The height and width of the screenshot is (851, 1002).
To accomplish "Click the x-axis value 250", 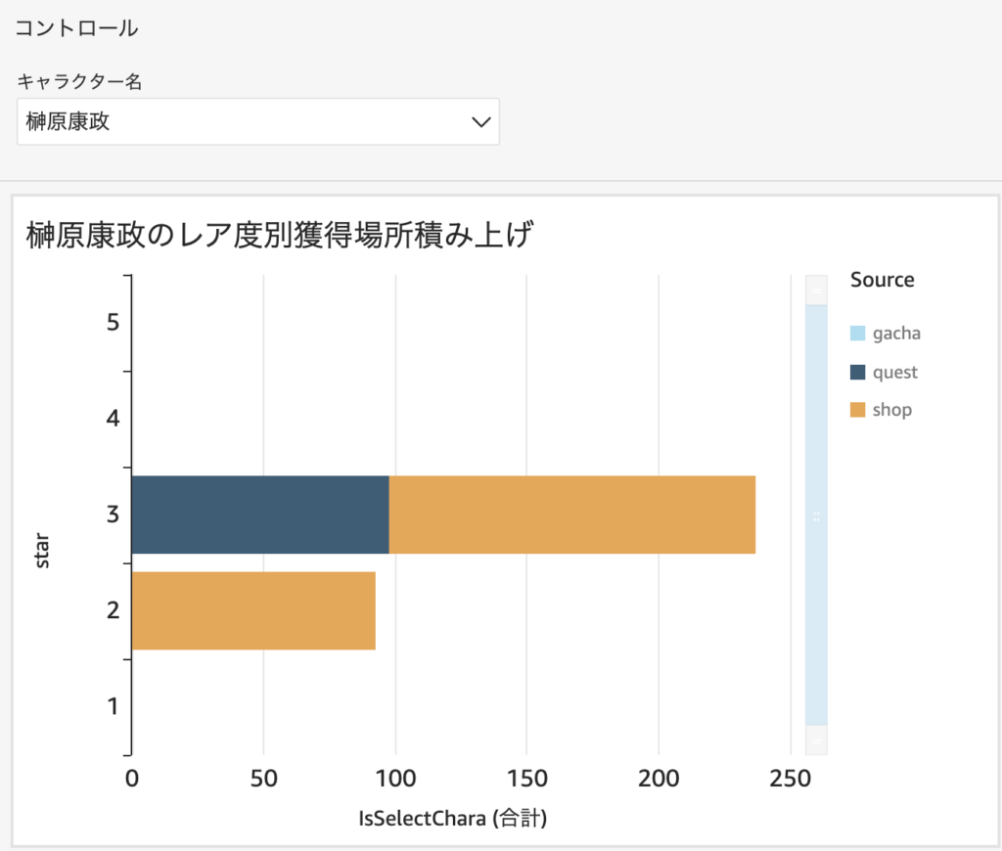I will [x=791, y=779].
